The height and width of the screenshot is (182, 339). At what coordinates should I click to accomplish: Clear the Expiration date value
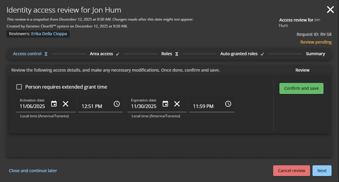tap(177, 104)
